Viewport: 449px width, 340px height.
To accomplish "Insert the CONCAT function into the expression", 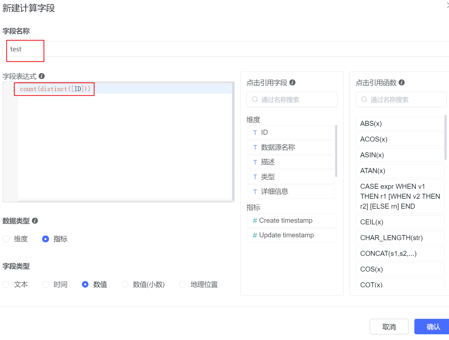I will (388, 253).
